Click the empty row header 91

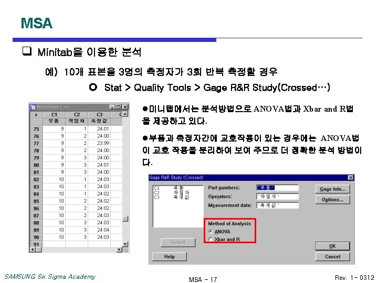click(36, 244)
